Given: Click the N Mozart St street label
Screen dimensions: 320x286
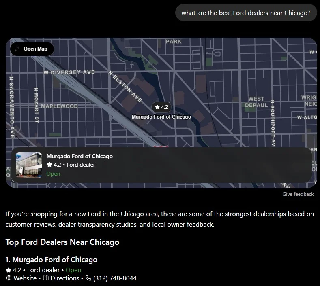Looking at the screenshot, I should point(37,105).
